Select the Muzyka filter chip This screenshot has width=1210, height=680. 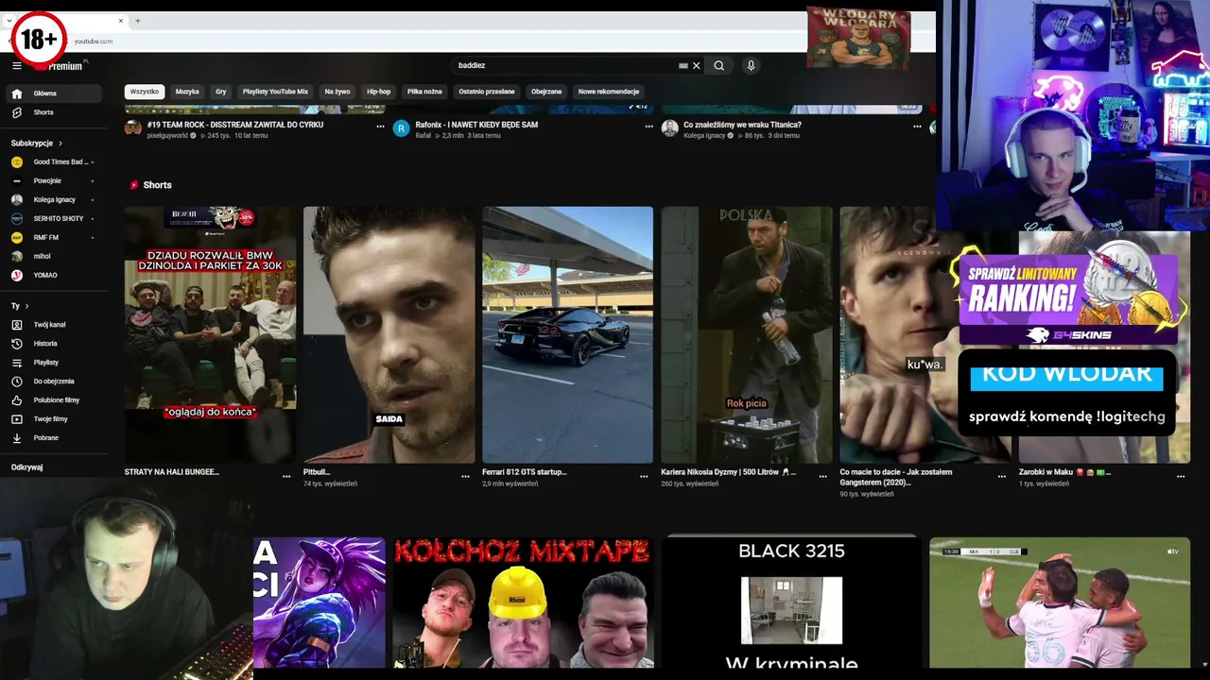tap(187, 92)
